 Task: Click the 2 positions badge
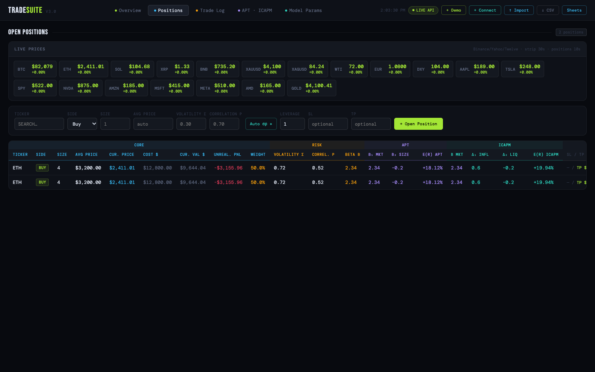[x=571, y=32]
